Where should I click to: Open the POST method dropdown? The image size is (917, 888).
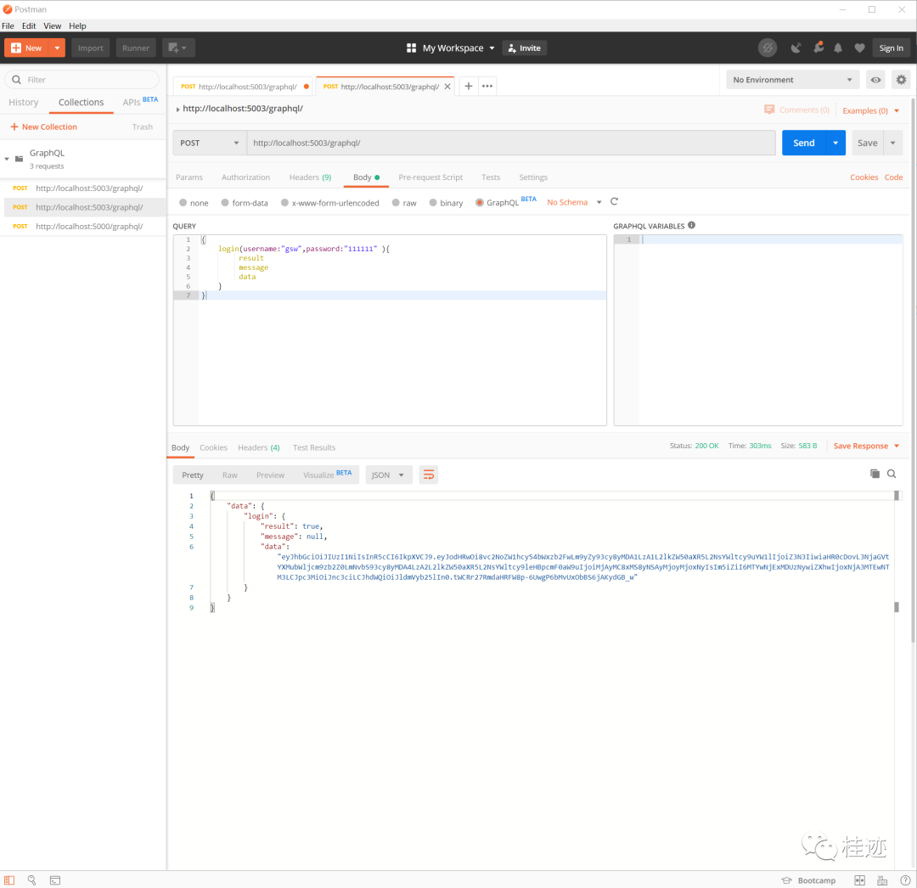coord(209,143)
